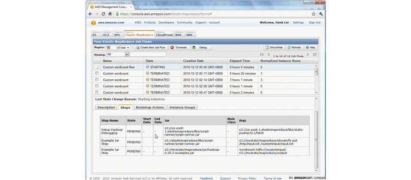Tick the checkbox for the 02:14 Custom wordcount job

pyautogui.click(x=97, y=80)
